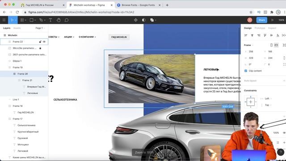Viewport: 286px width, 161px height.
Task: Toggle visibility of Frame 22 layer
Action: click(x=44, y=42)
